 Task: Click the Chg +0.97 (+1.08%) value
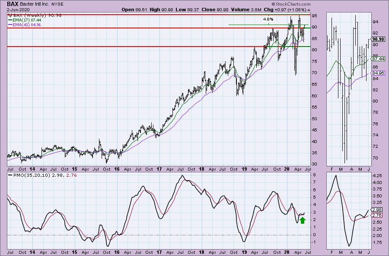(285, 9)
